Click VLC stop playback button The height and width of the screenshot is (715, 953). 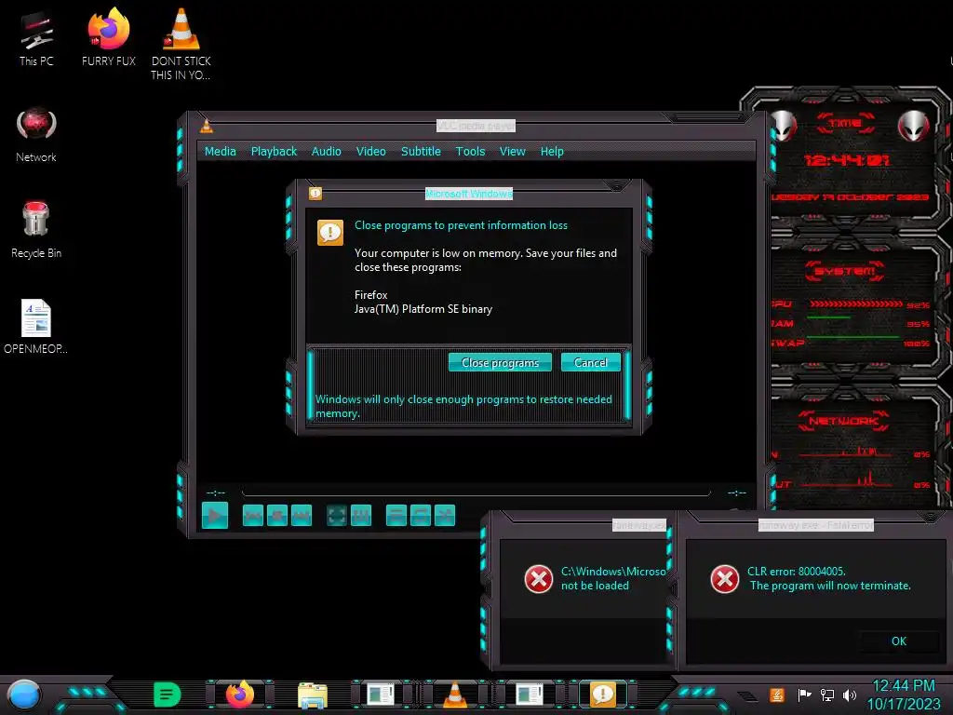click(x=277, y=516)
